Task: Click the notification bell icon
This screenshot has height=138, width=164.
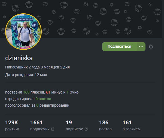Action: click(151, 47)
